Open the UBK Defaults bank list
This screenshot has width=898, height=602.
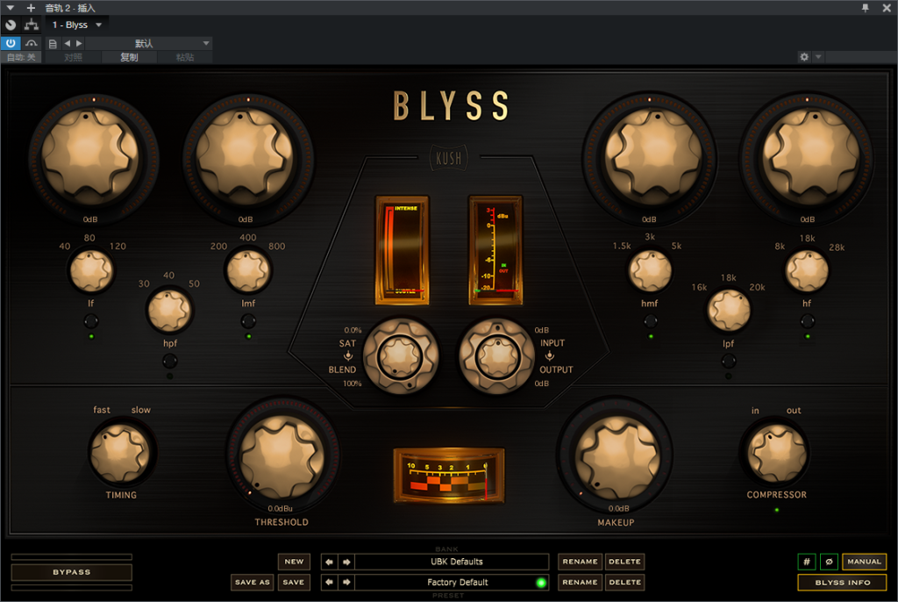click(x=452, y=562)
